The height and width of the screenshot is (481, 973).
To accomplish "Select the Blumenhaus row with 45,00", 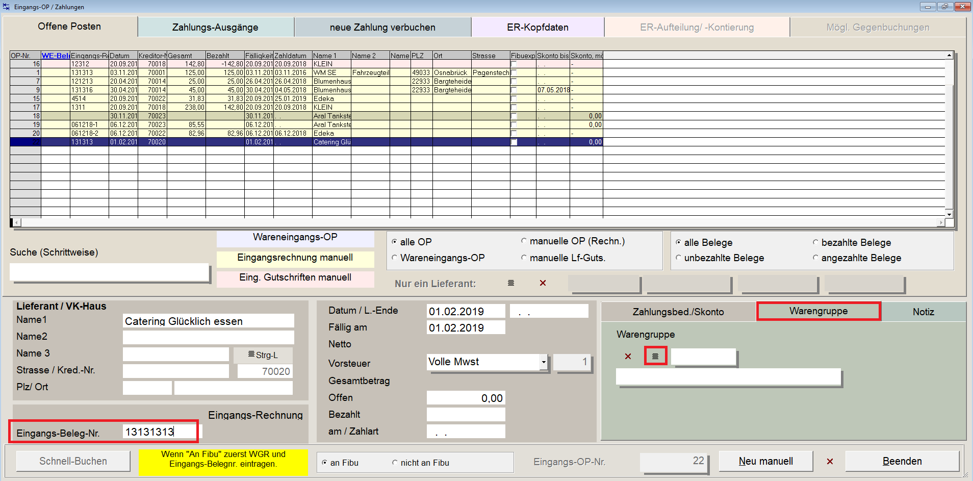I will click(306, 90).
